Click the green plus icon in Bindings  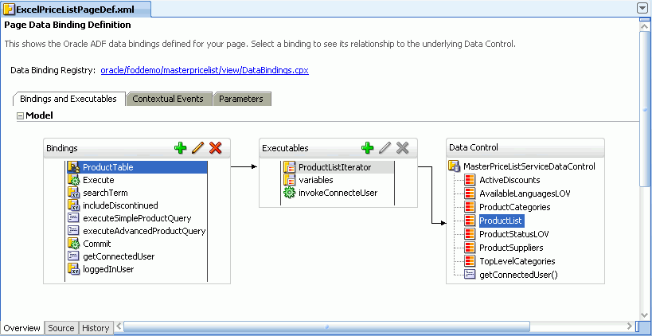click(180, 148)
